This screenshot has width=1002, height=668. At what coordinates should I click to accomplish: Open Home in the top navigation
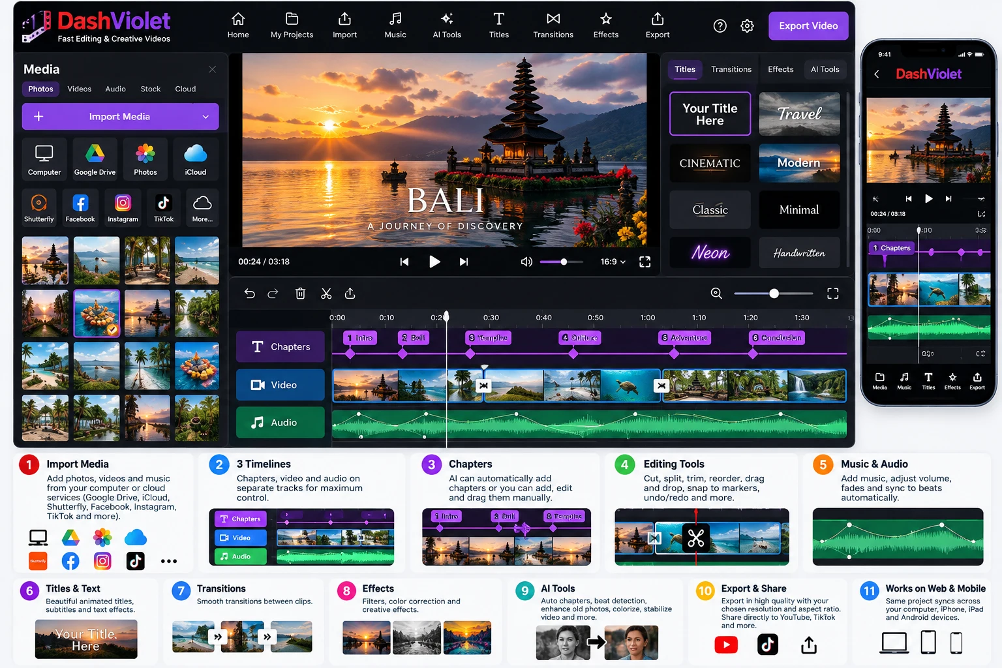pyautogui.click(x=238, y=25)
